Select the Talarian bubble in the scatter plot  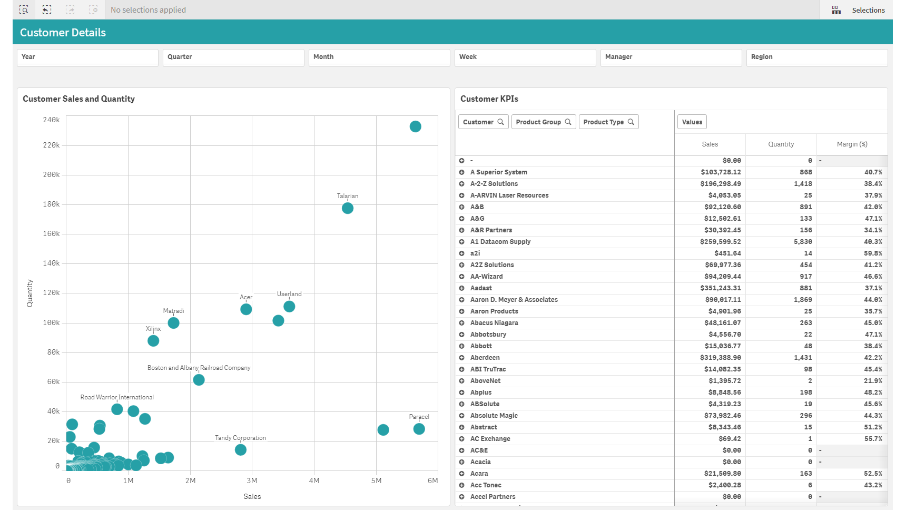347,208
